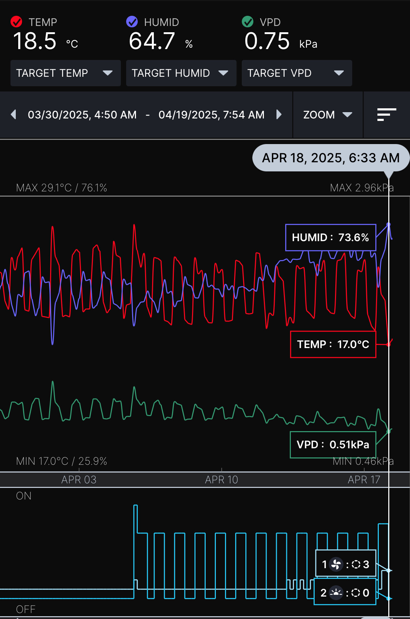Click the fan icon for device 1
The height and width of the screenshot is (619, 410).
tap(336, 564)
